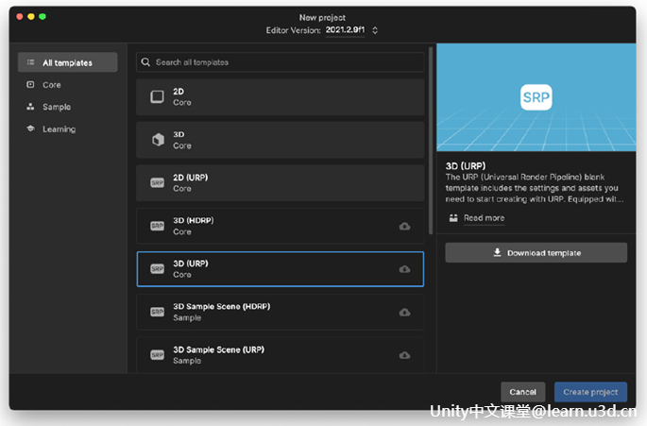Click the Create project button
Viewport: 647px width, 426px height.
click(x=590, y=392)
